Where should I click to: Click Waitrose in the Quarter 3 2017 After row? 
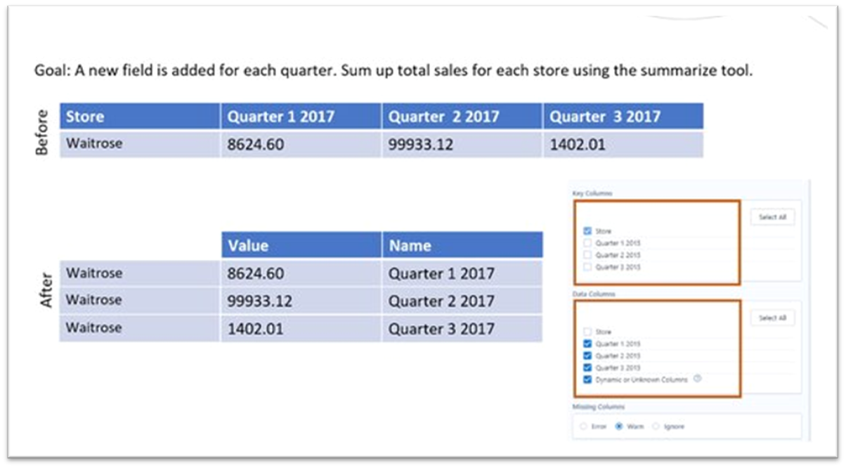(140, 328)
